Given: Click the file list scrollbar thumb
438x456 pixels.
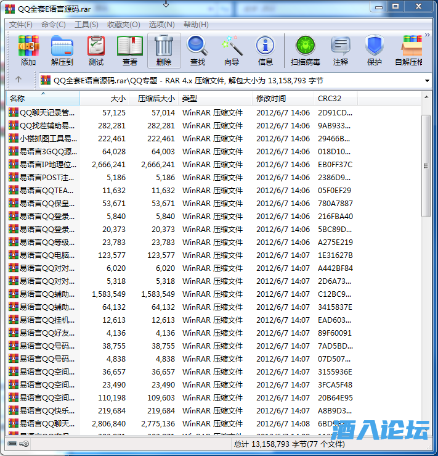Looking at the screenshot, I should pyautogui.click(x=426, y=166).
